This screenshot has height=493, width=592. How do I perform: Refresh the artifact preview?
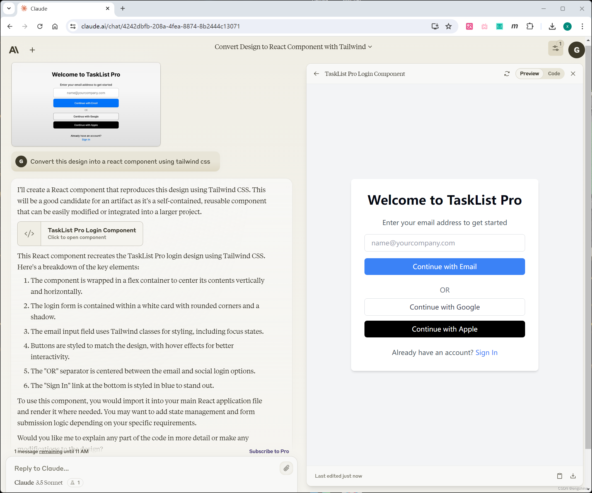[x=507, y=74]
